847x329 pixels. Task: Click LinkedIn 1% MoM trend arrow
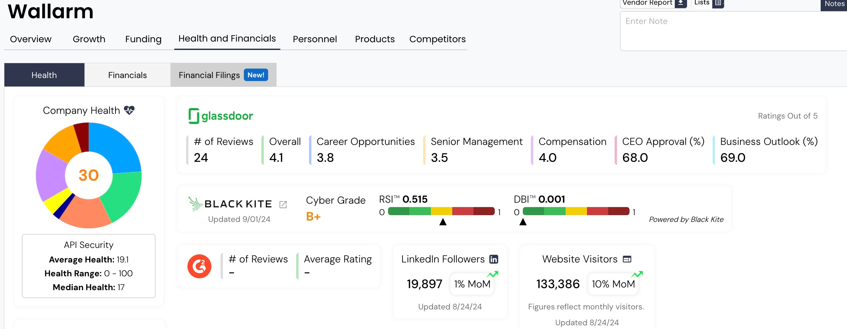click(x=493, y=274)
